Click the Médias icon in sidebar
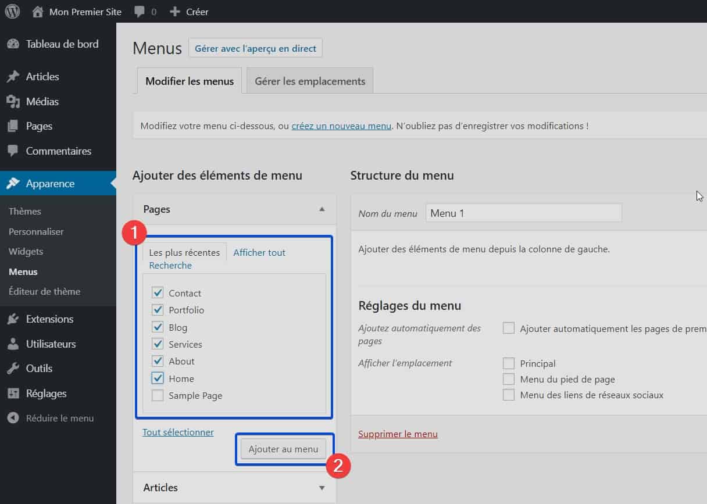The width and height of the screenshot is (707, 504). [13, 102]
